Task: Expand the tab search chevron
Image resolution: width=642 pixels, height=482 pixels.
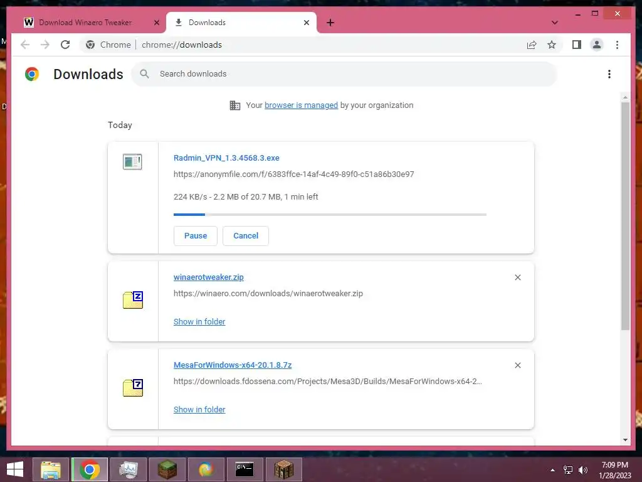Action: click(554, 23)
